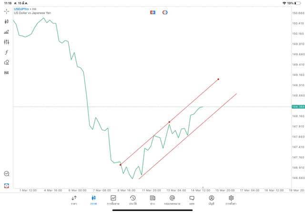Tap the red-blue trade panel icon in sidebar
305x213 pixels.
pyautogui.click(x=7, y=186)
